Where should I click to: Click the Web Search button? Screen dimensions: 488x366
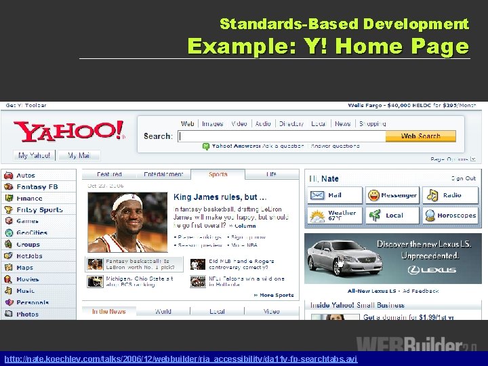(420, 136)
